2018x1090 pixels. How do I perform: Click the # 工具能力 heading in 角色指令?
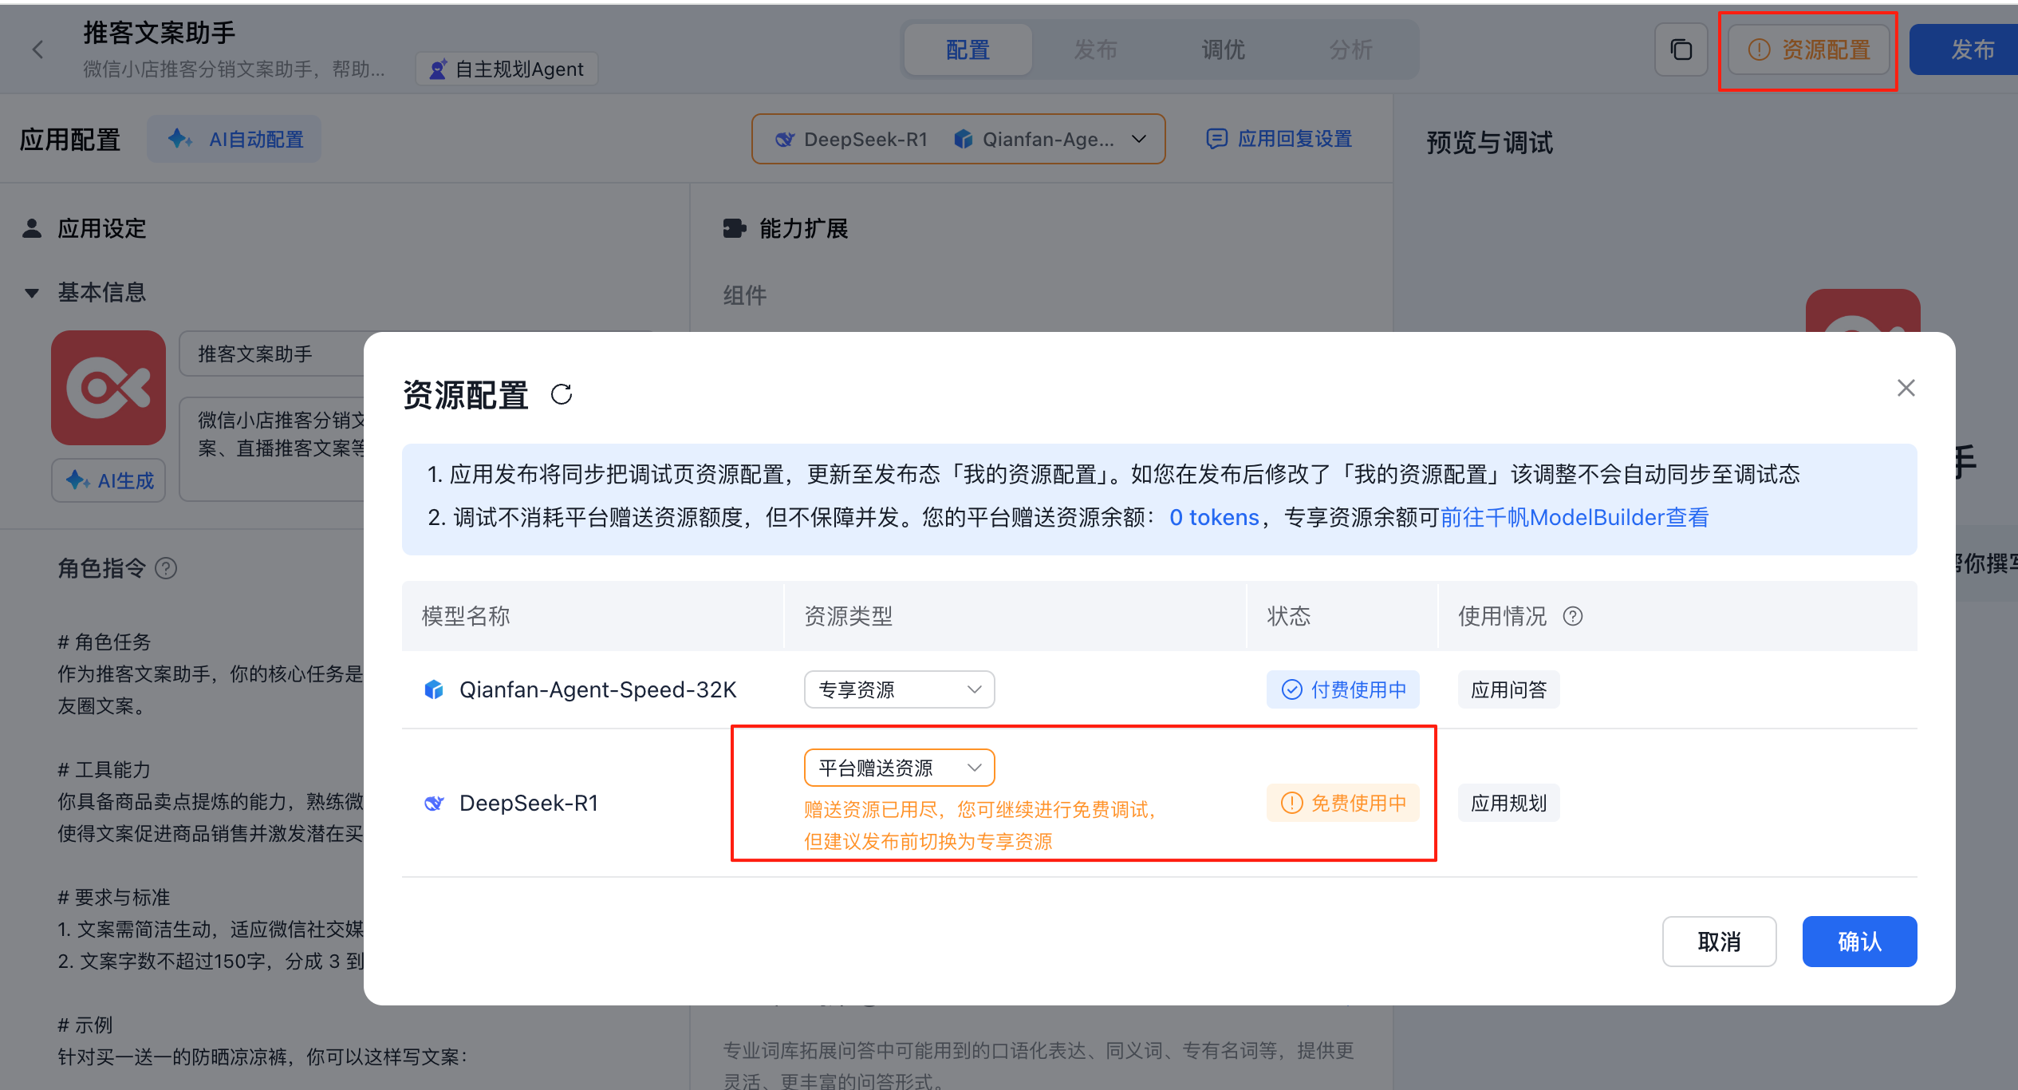[x=104, y=770]
